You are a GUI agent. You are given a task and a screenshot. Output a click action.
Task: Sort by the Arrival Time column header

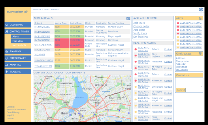point(61,23)
